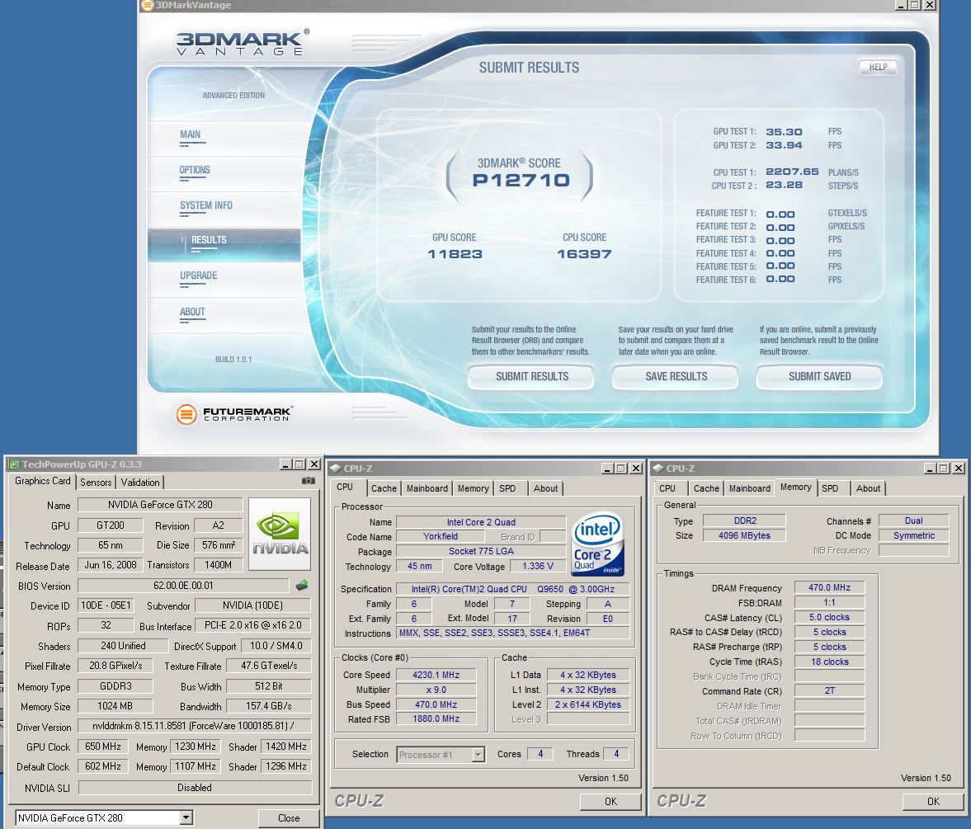Minimize the Memory CPU-Z window
Screen dimensions: 971x829
click(930, 469)
